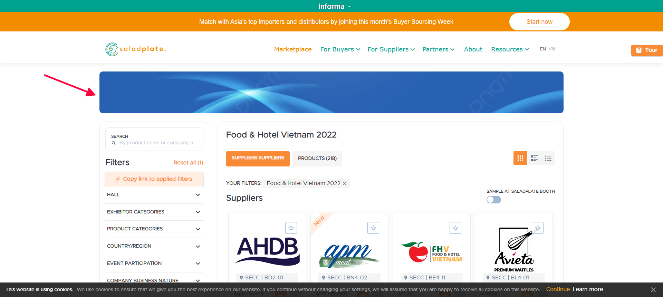Switch to grid view layout
The height and width of the screenshot is (297, 663).
click(x=520, y=158)
